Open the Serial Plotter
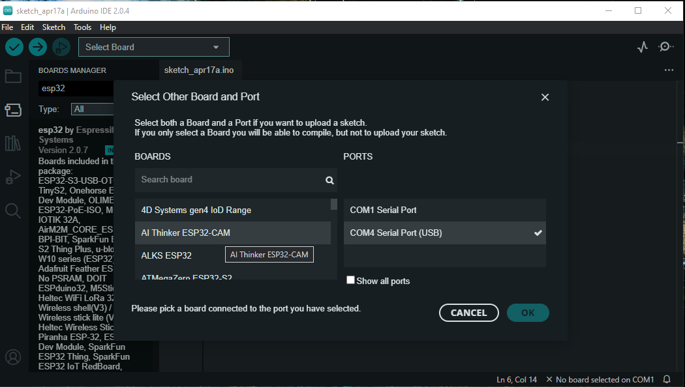 click(642, 47)
